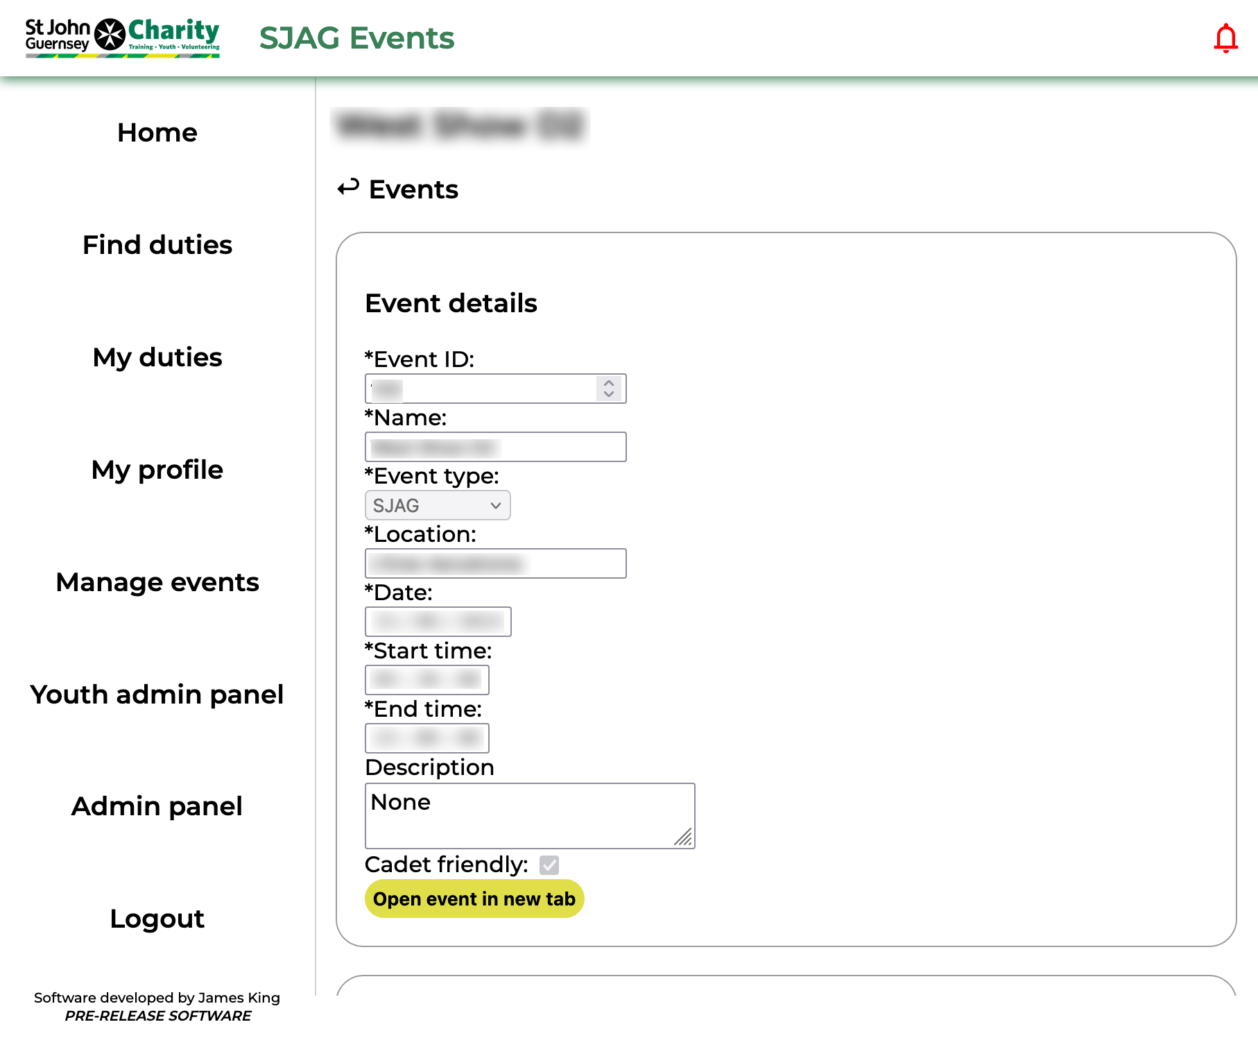Viewport: 1258px width, 1038px height.
Task: Click Logout in the sidebar
Action: (157, 919)
